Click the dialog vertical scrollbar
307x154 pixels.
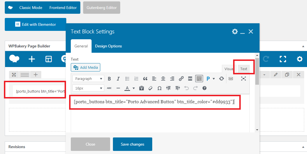click(x=257, y=71)
